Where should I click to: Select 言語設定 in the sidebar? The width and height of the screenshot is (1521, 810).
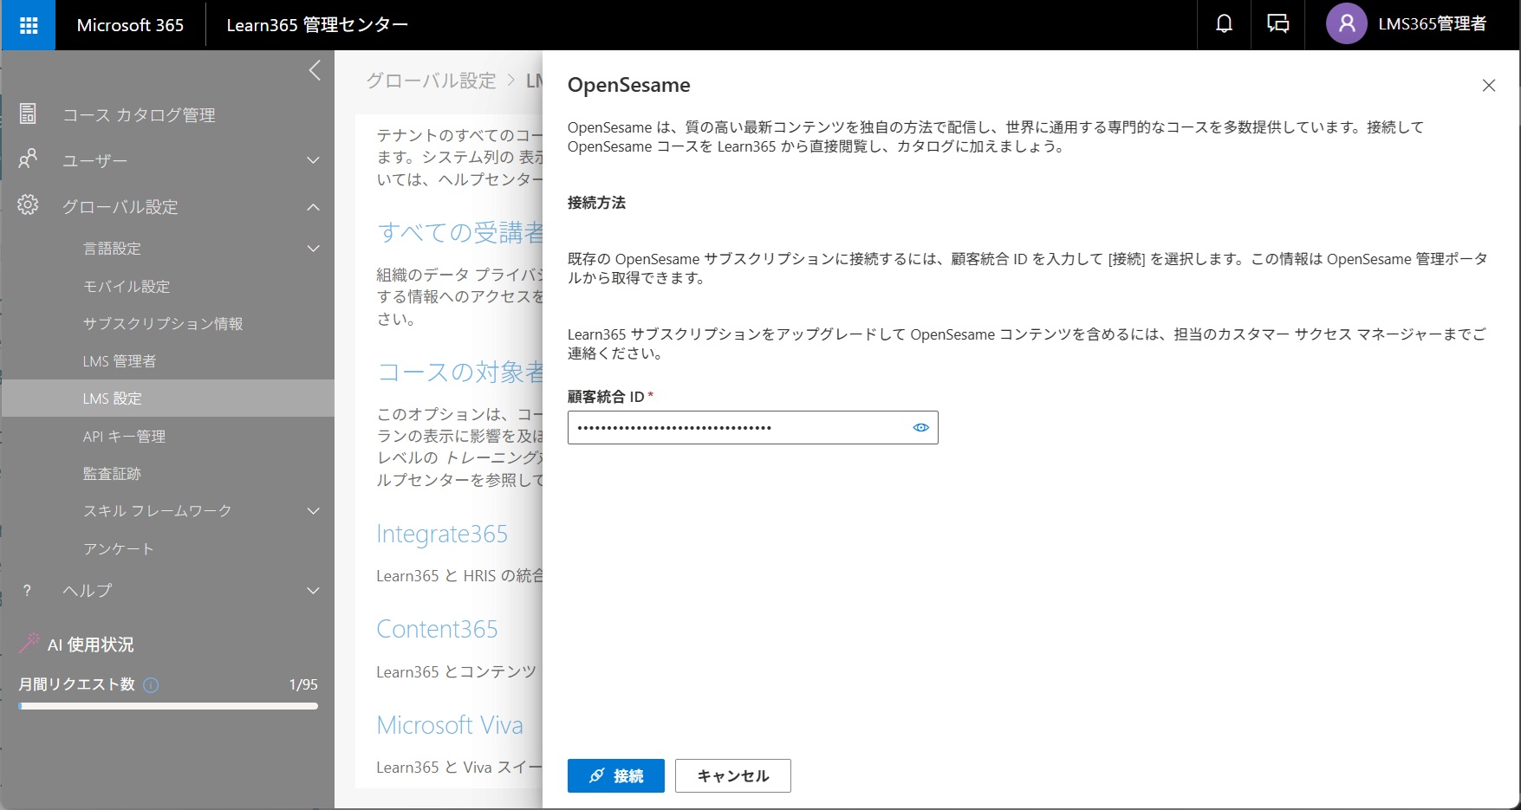tap(112, 249)
